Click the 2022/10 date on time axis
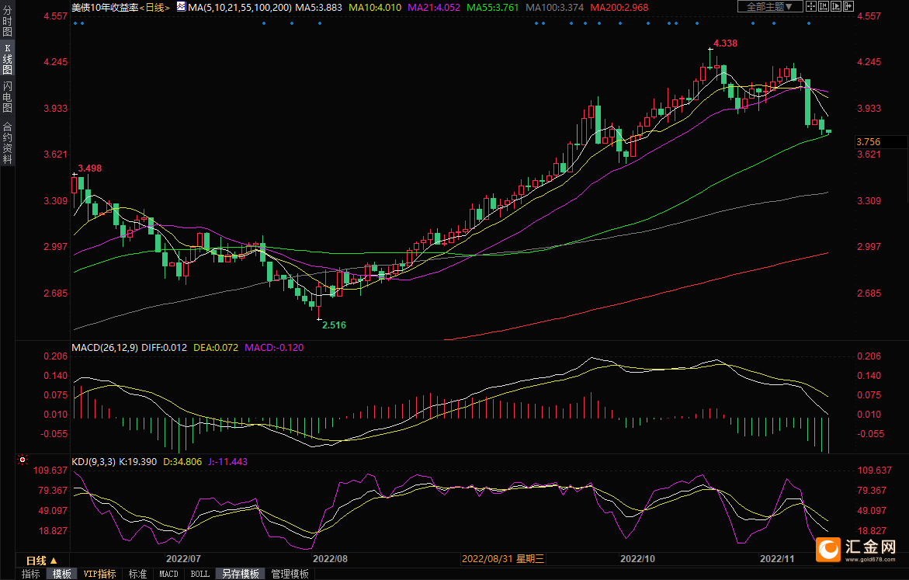This screenshot has height=580, width=909. click(637, 558)
